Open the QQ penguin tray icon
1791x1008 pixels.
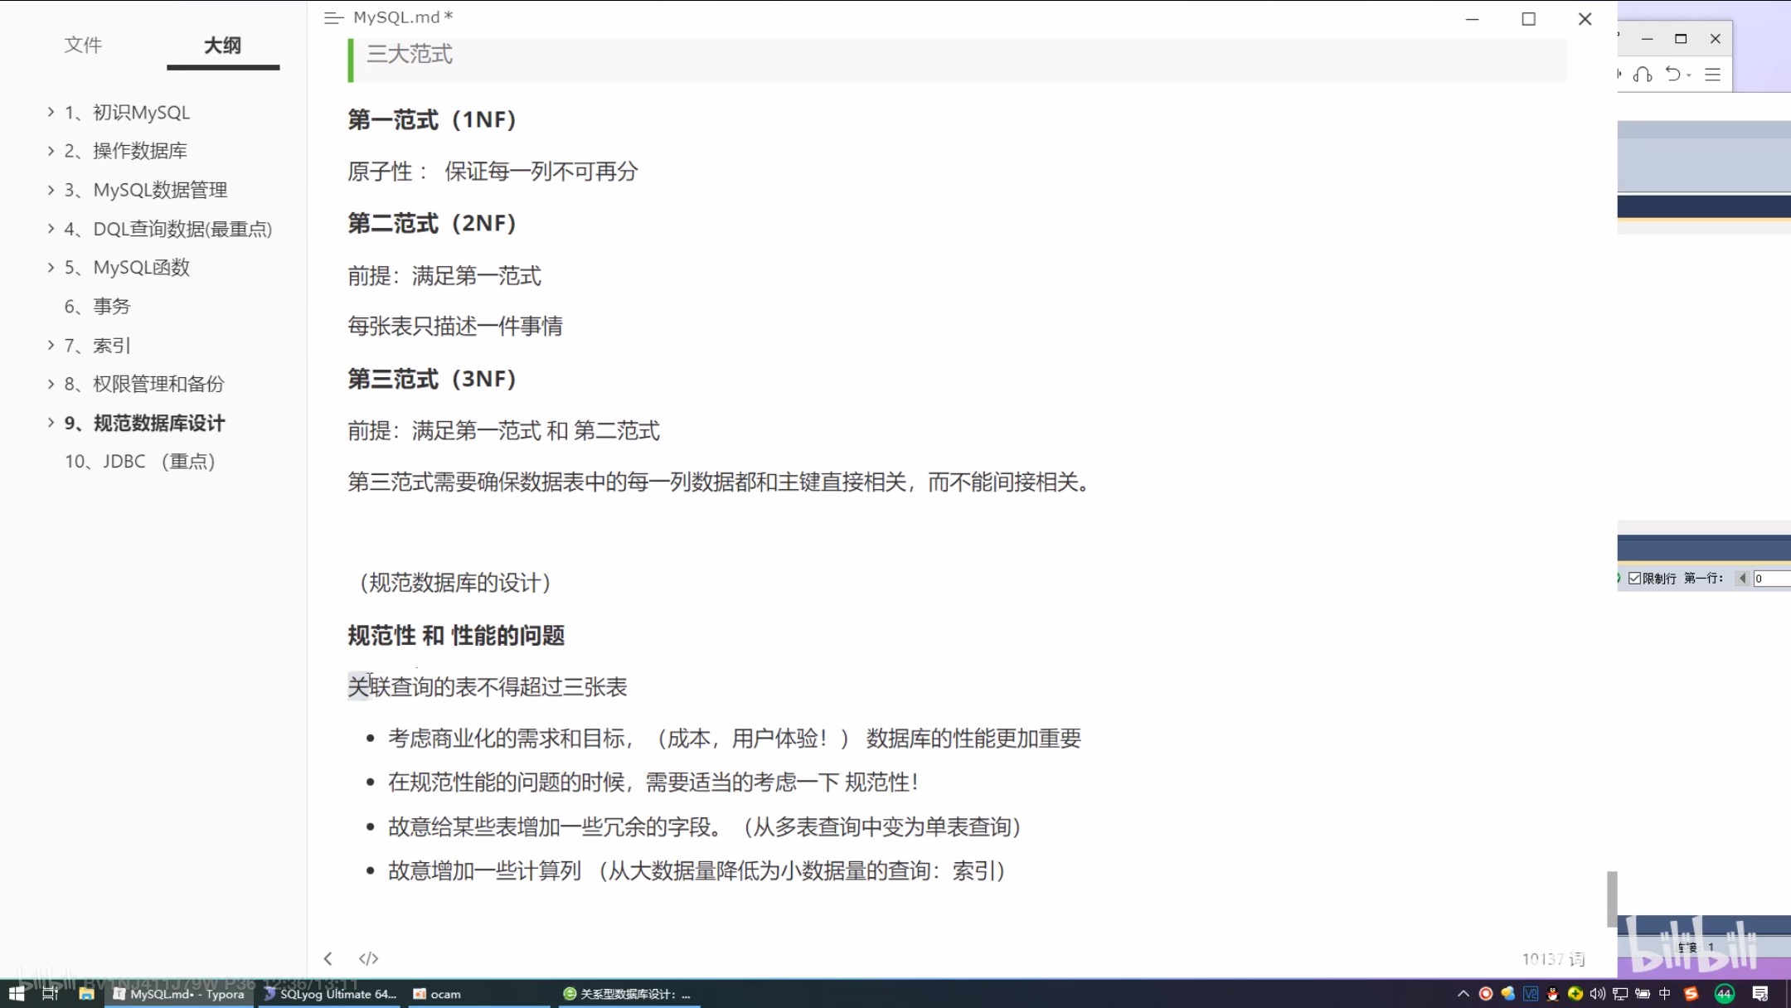pyautogui.click(x=1552, y=994)
